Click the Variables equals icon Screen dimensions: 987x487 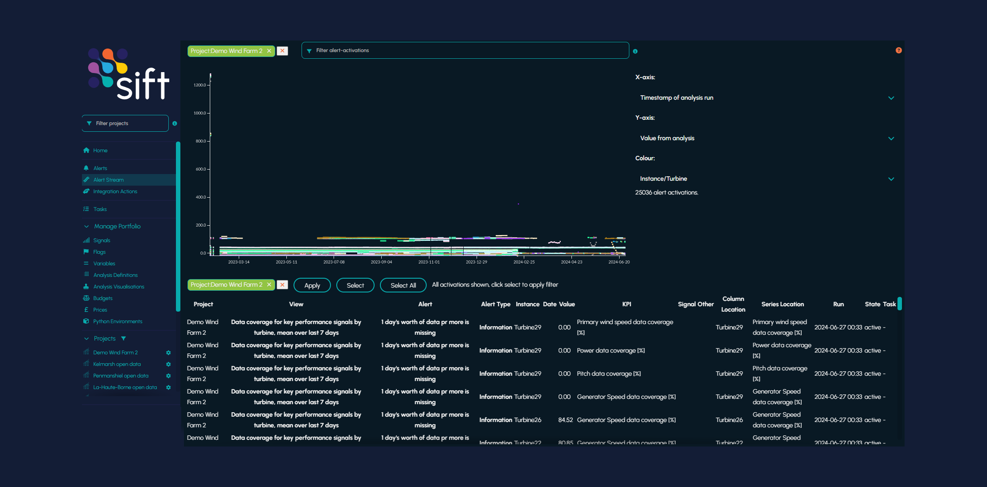(x=86, y=264)
